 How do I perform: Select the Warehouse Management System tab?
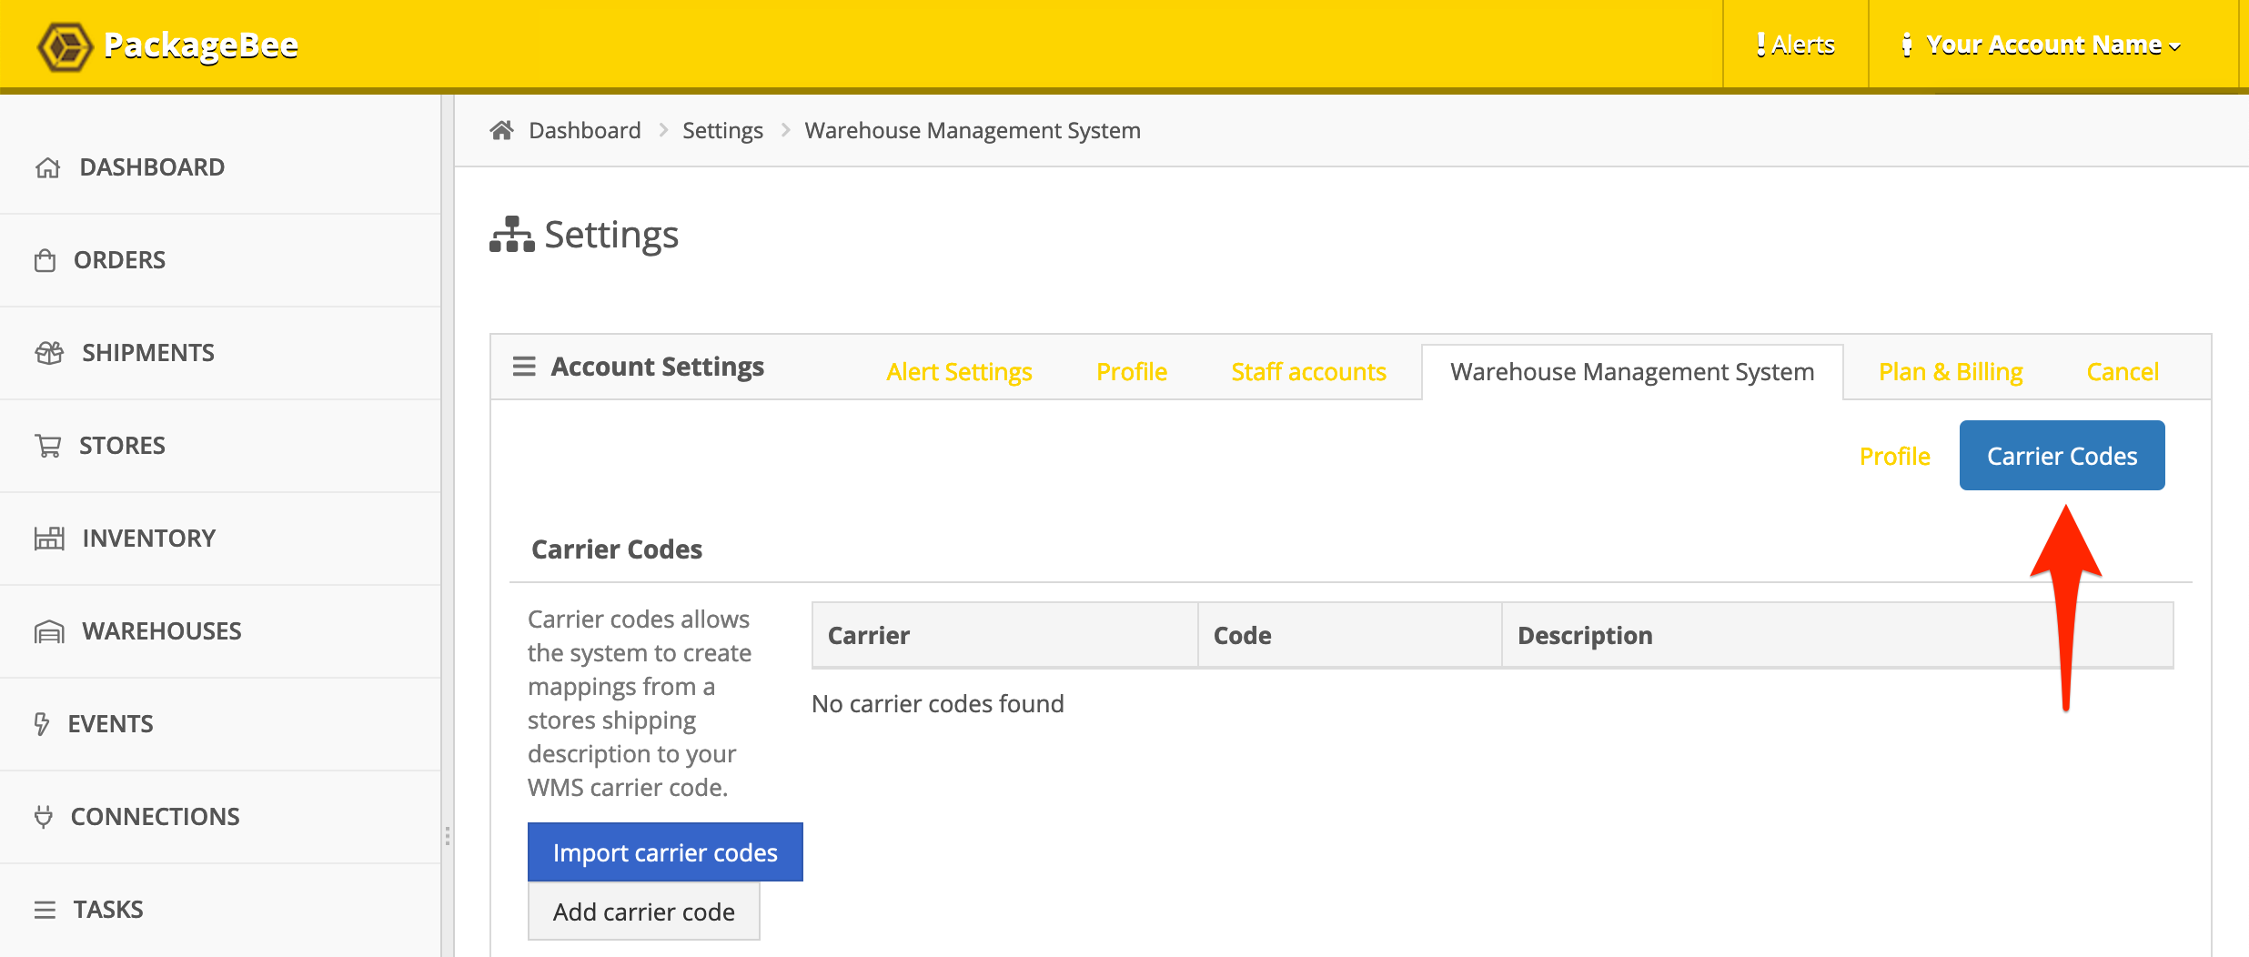pos(1632,371)
